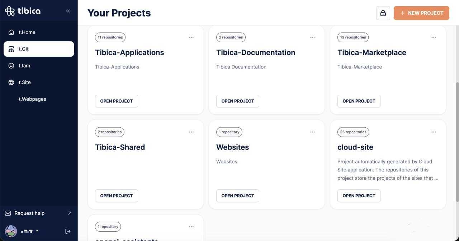The width and height of the screenshot is (459, 241).
Task: Open the t.Webpages menu item
Action: tap(32, 99)
